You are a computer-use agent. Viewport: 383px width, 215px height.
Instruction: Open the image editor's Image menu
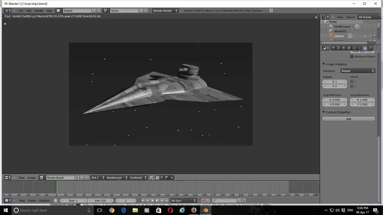pos(31,178)
